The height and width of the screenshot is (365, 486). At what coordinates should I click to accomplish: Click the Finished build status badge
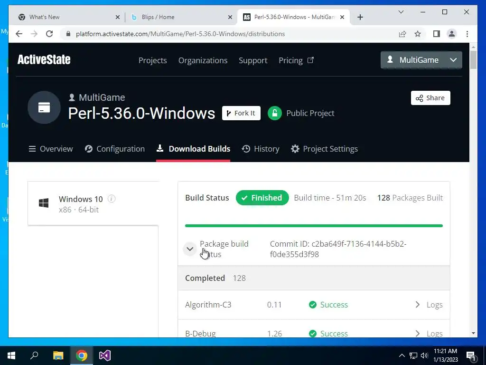point(262,198)
